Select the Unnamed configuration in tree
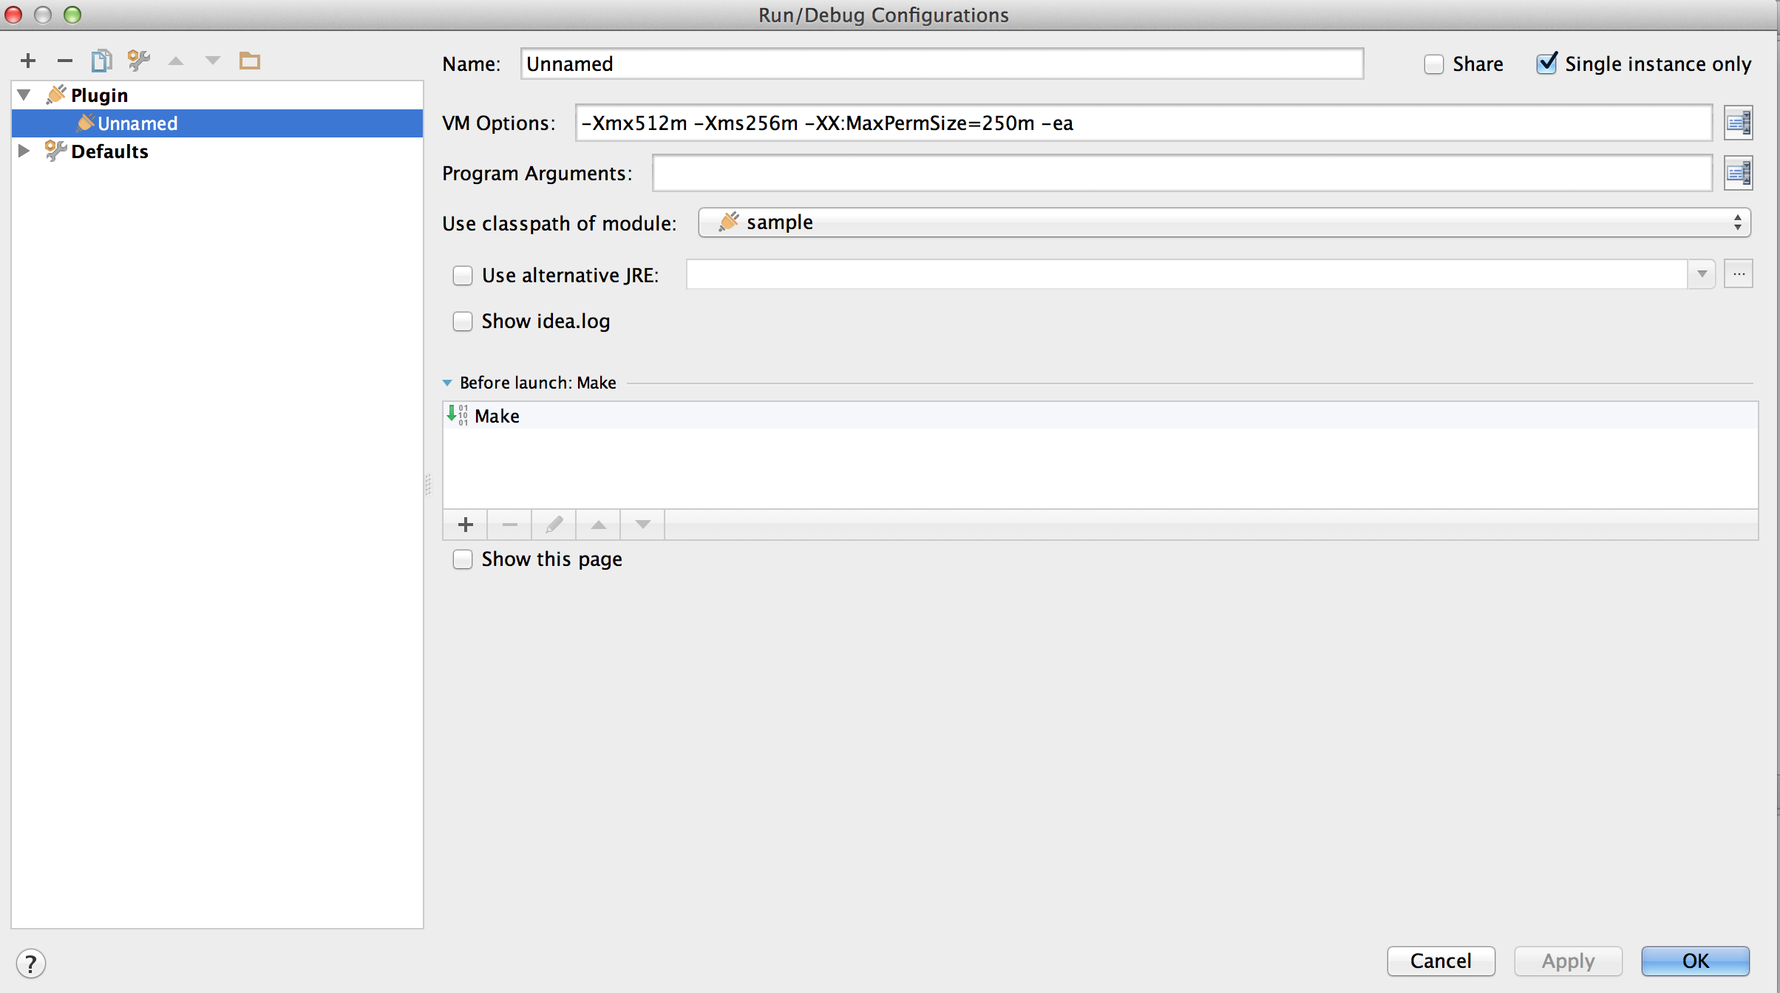The height and width of the screenshot is (993, 1780). click(x=217, y=123)
